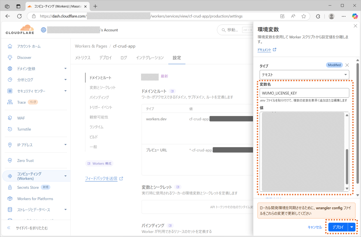Close the 環境変数 panel
The width and height of the screenshot is (361, 237).
(x=355, y=26)
